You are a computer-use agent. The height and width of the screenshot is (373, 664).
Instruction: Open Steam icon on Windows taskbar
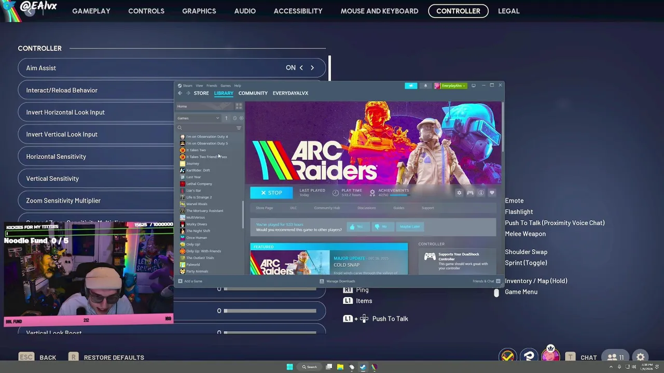363,367
